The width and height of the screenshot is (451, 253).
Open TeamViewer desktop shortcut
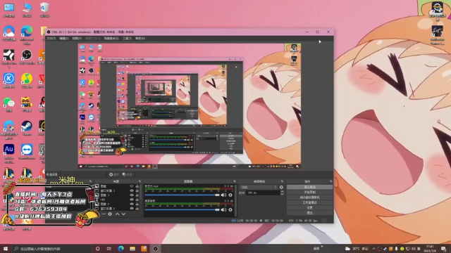point(27,152)
